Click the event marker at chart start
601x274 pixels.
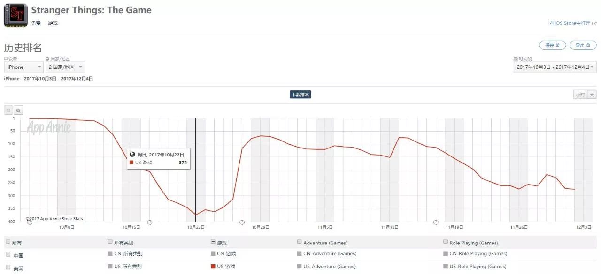tap(30, 222)
